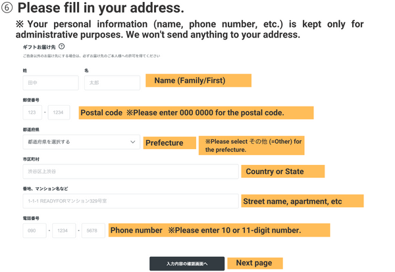Click the yellow Postal code instruction label
395x272 pixels.
[196, 112]
